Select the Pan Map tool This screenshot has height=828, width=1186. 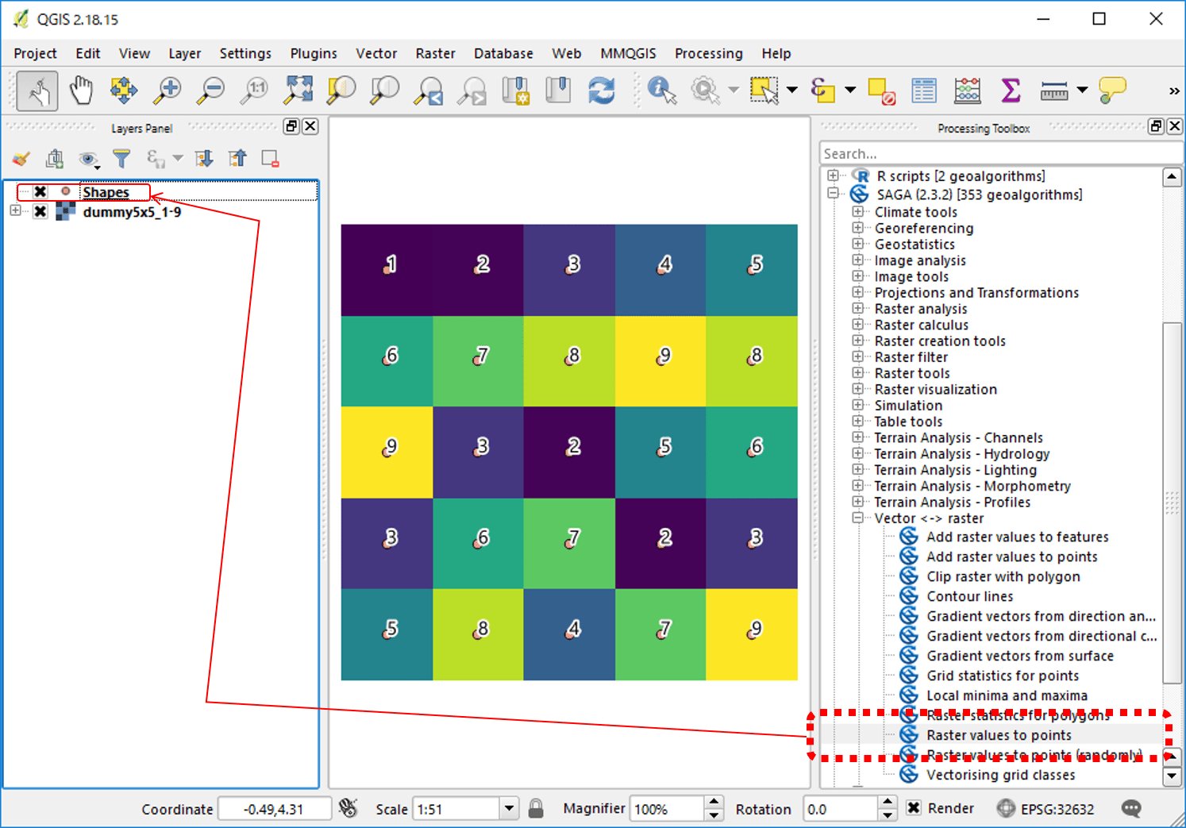[82, 91]
